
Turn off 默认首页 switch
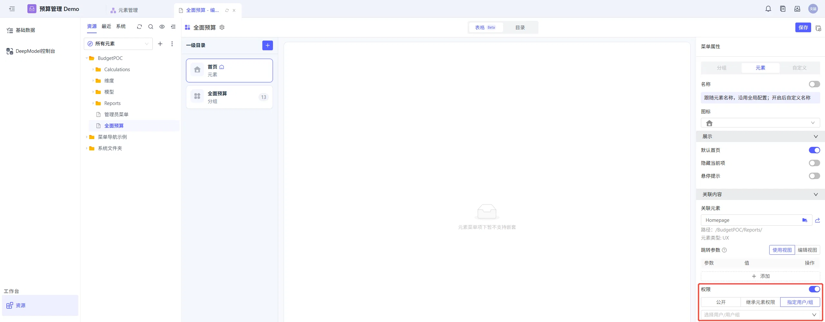814,150
